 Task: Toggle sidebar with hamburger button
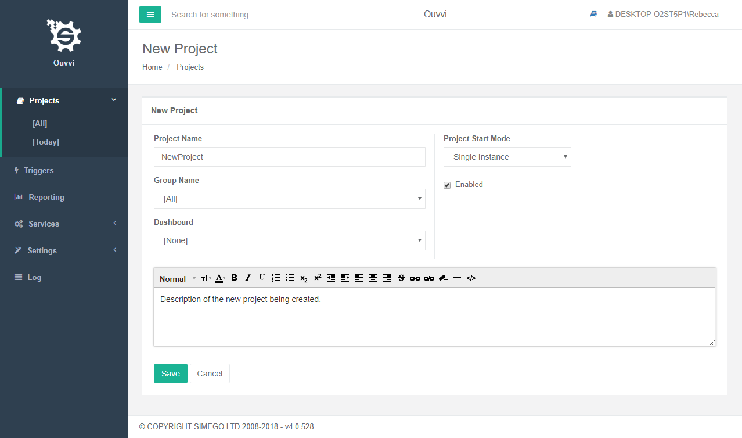pos(150,15)
